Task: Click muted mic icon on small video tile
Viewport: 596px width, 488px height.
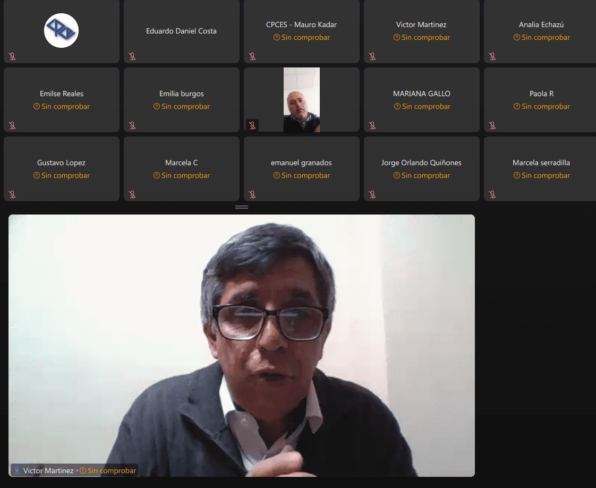Action: (252, 125)
